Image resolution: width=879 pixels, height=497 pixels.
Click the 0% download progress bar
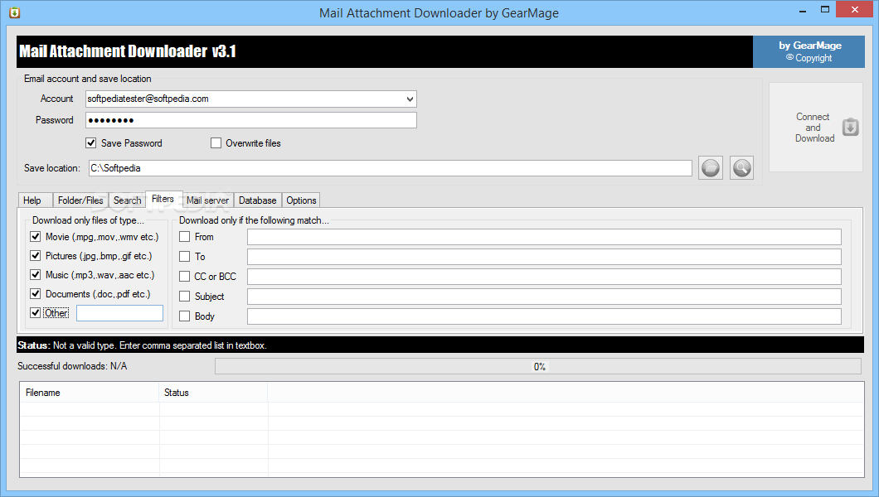click(x=538, y=366)
